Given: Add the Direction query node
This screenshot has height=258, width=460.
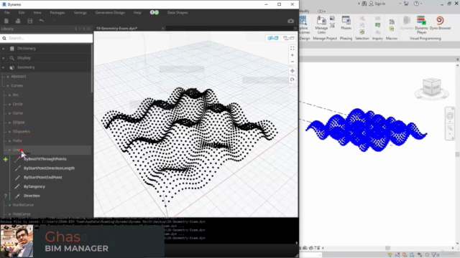Looking at the screenshot, I should click(32, 196).
